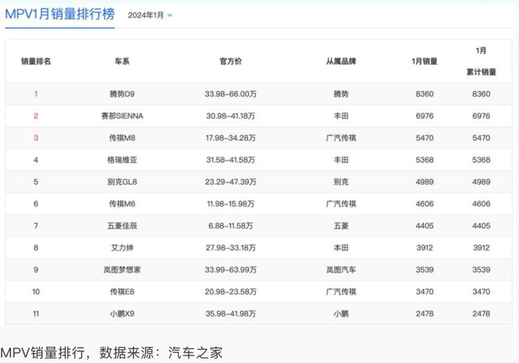The width and height of the screenshot is (519, 363).
Task: Select 2478 in the 1月销量 column
Action: pos(424,314)
